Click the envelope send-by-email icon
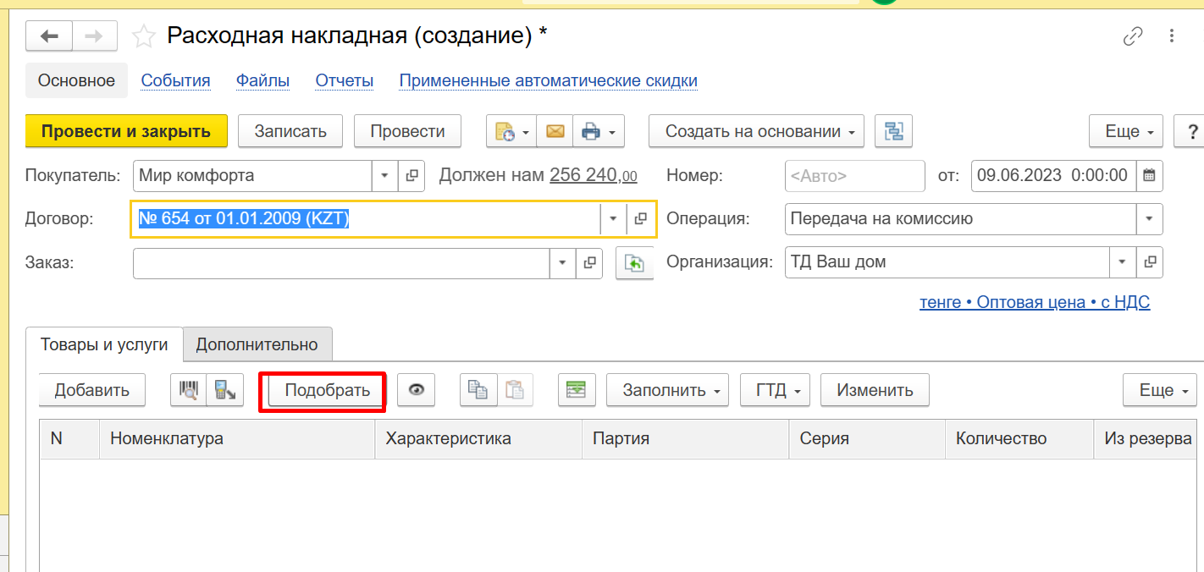 [x=555, y=131]
